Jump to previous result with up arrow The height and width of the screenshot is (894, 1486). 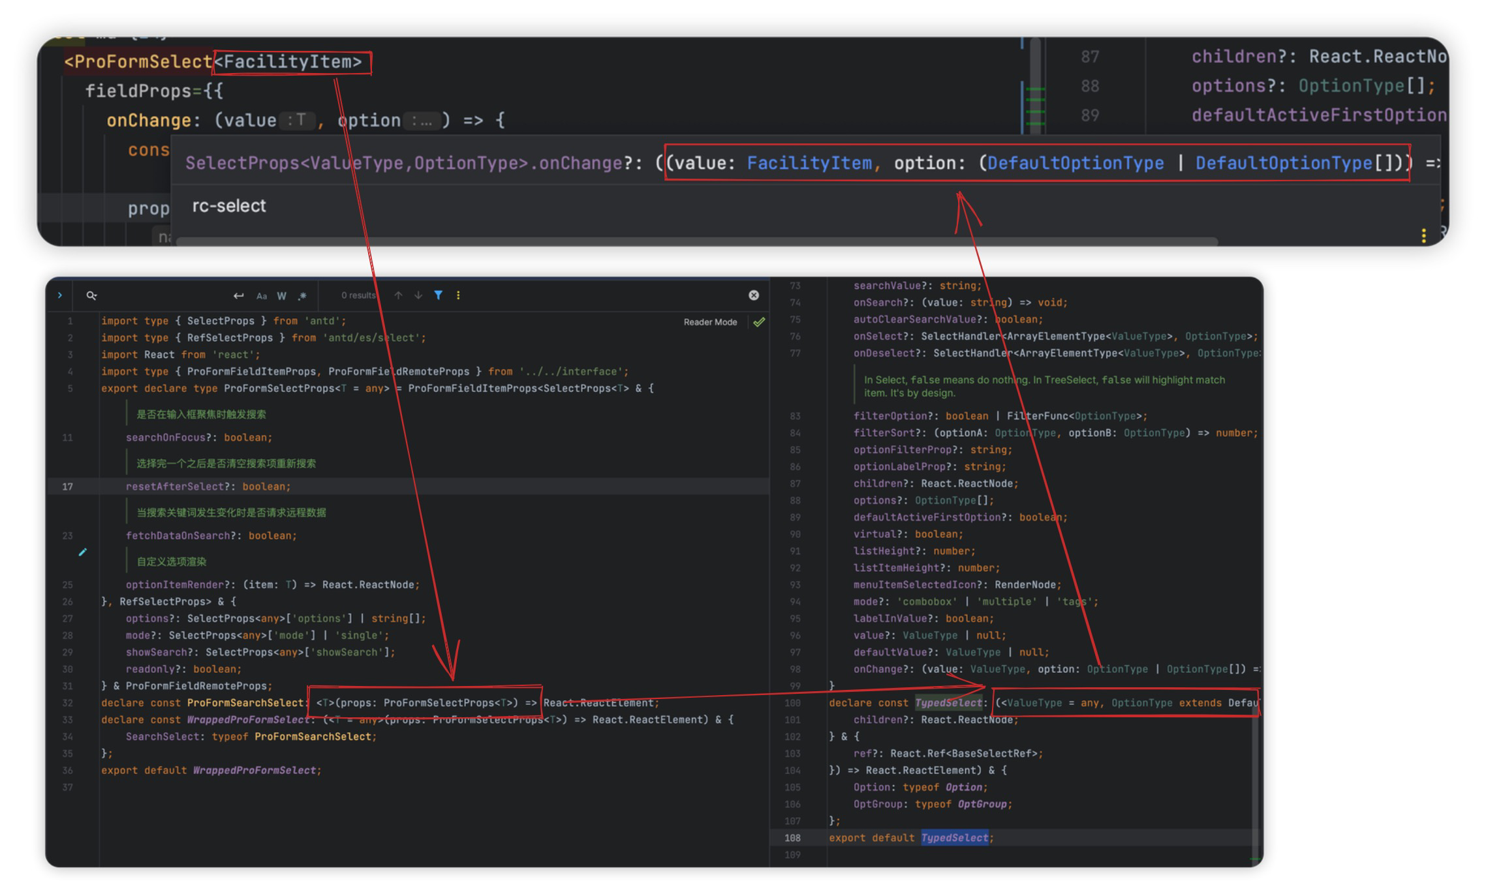point(399,295)
